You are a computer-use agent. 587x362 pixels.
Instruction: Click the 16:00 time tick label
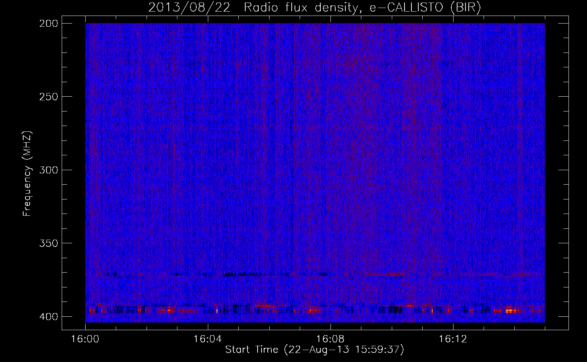[85, 339]
